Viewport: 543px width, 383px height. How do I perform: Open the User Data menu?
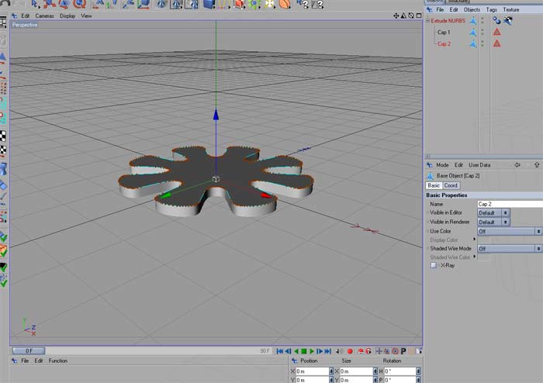(479, 165)
